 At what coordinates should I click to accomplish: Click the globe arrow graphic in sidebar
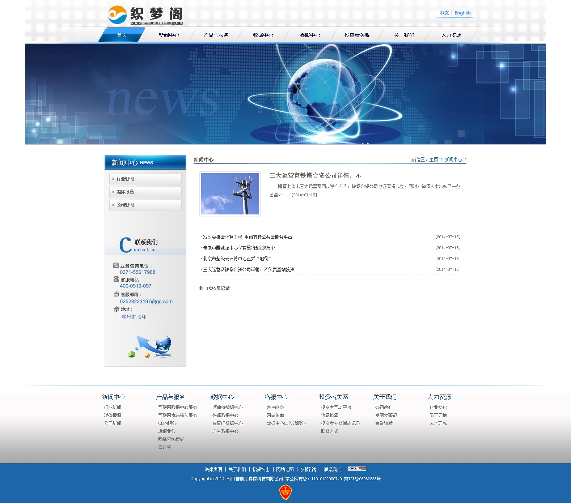tap(150, 347)
